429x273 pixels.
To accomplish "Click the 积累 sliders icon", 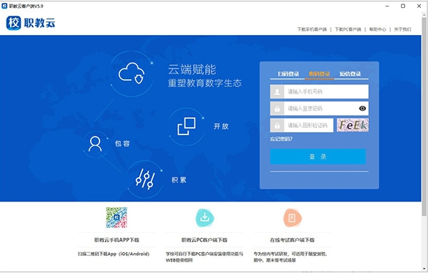I will (x=145, y=179).
